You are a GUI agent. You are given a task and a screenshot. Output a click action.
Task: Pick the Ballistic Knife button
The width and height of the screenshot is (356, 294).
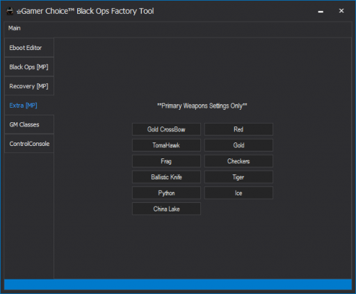(x=166, y=177)
